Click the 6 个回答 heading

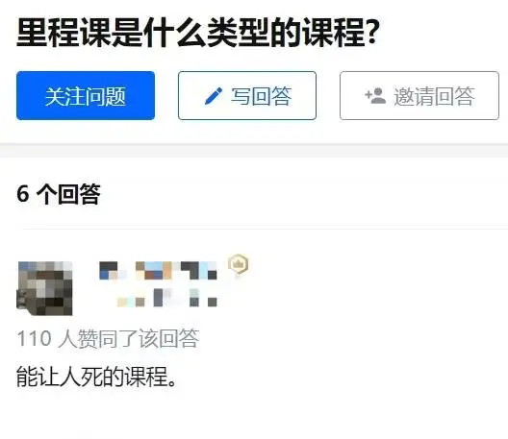coord(59,194)
